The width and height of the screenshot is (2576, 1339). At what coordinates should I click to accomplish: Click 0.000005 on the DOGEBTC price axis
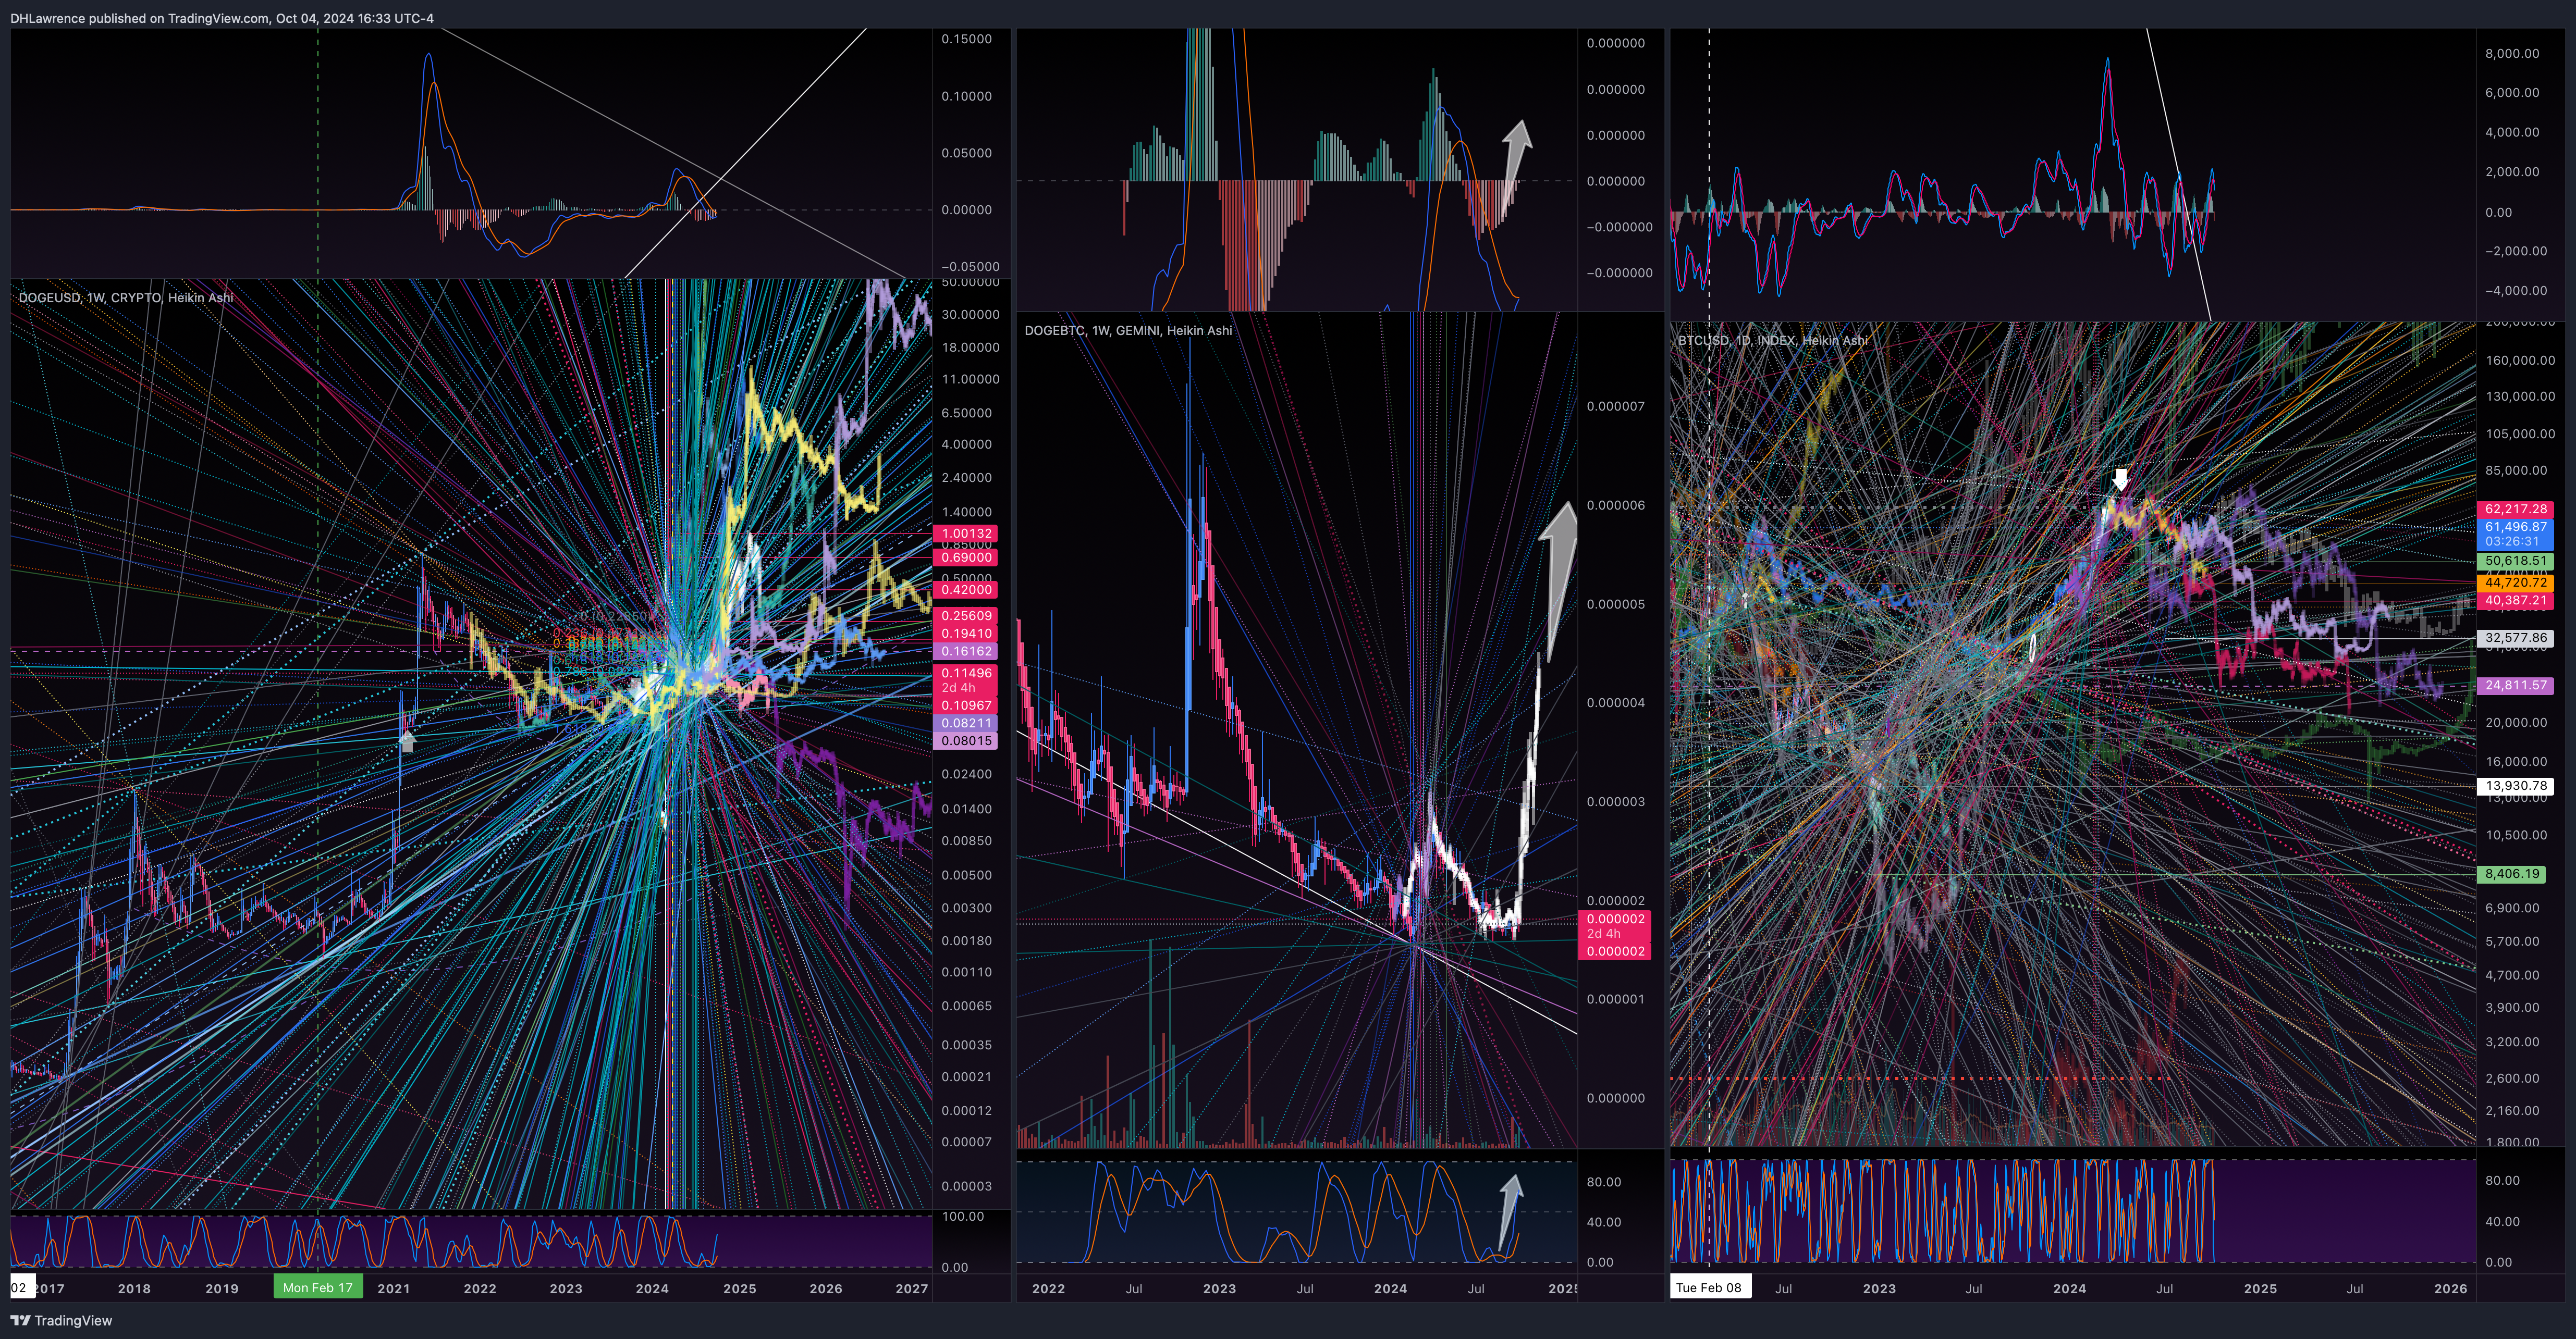[1616, 604]
